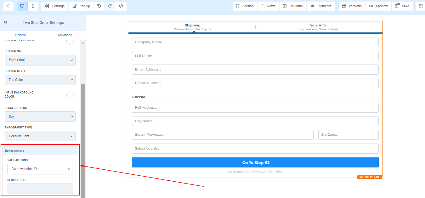Click the Two Step Order Settings title

43,23
